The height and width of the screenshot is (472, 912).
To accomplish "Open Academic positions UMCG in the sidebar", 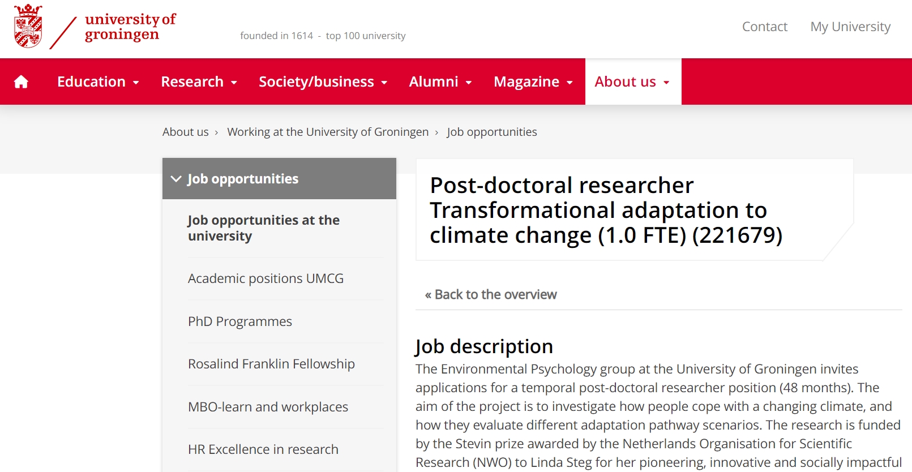I will [x=266, y=278].
